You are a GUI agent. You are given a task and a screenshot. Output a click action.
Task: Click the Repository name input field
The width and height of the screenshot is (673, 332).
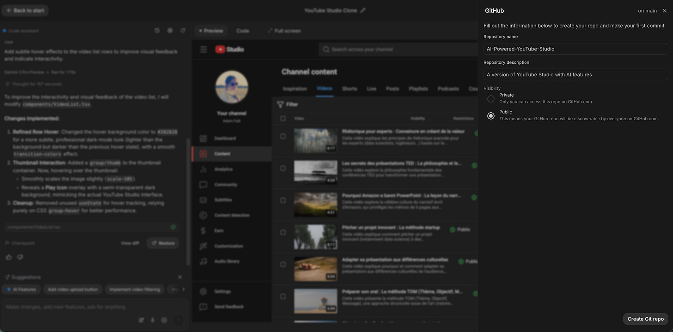575,49
